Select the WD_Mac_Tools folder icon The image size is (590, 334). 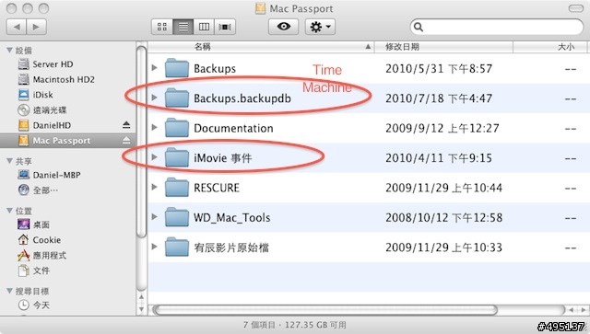pos(177,217)
